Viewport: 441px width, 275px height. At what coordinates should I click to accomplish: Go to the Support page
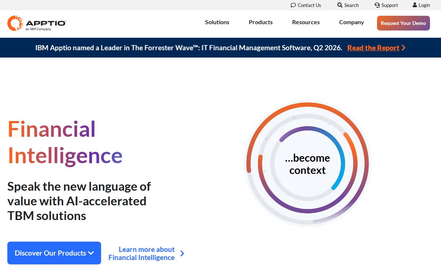point(390,5)
